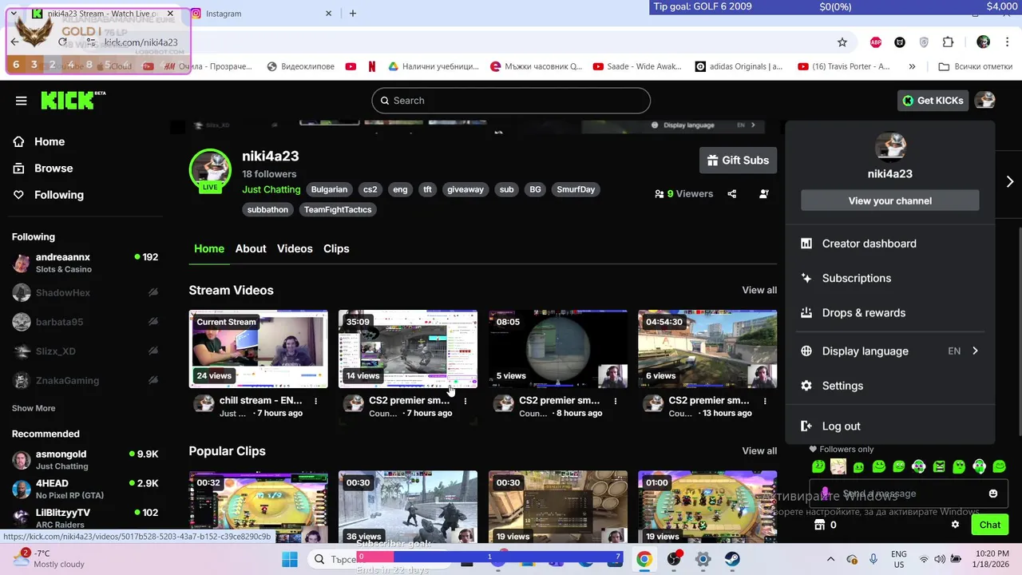Image resolution: width=1022 pixels, height=575 pixels.
Task: Open the Chrome profile avatar
Action: click(x=983, y=42)
